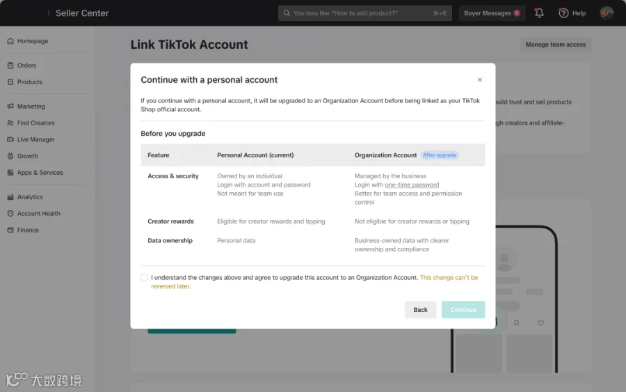Go to Growth menu label
Screen dimensions: 626x392
[x=27, y=156]
